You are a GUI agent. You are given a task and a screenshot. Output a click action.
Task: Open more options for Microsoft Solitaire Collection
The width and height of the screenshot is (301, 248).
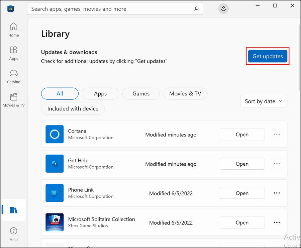(x=277, y=223)
